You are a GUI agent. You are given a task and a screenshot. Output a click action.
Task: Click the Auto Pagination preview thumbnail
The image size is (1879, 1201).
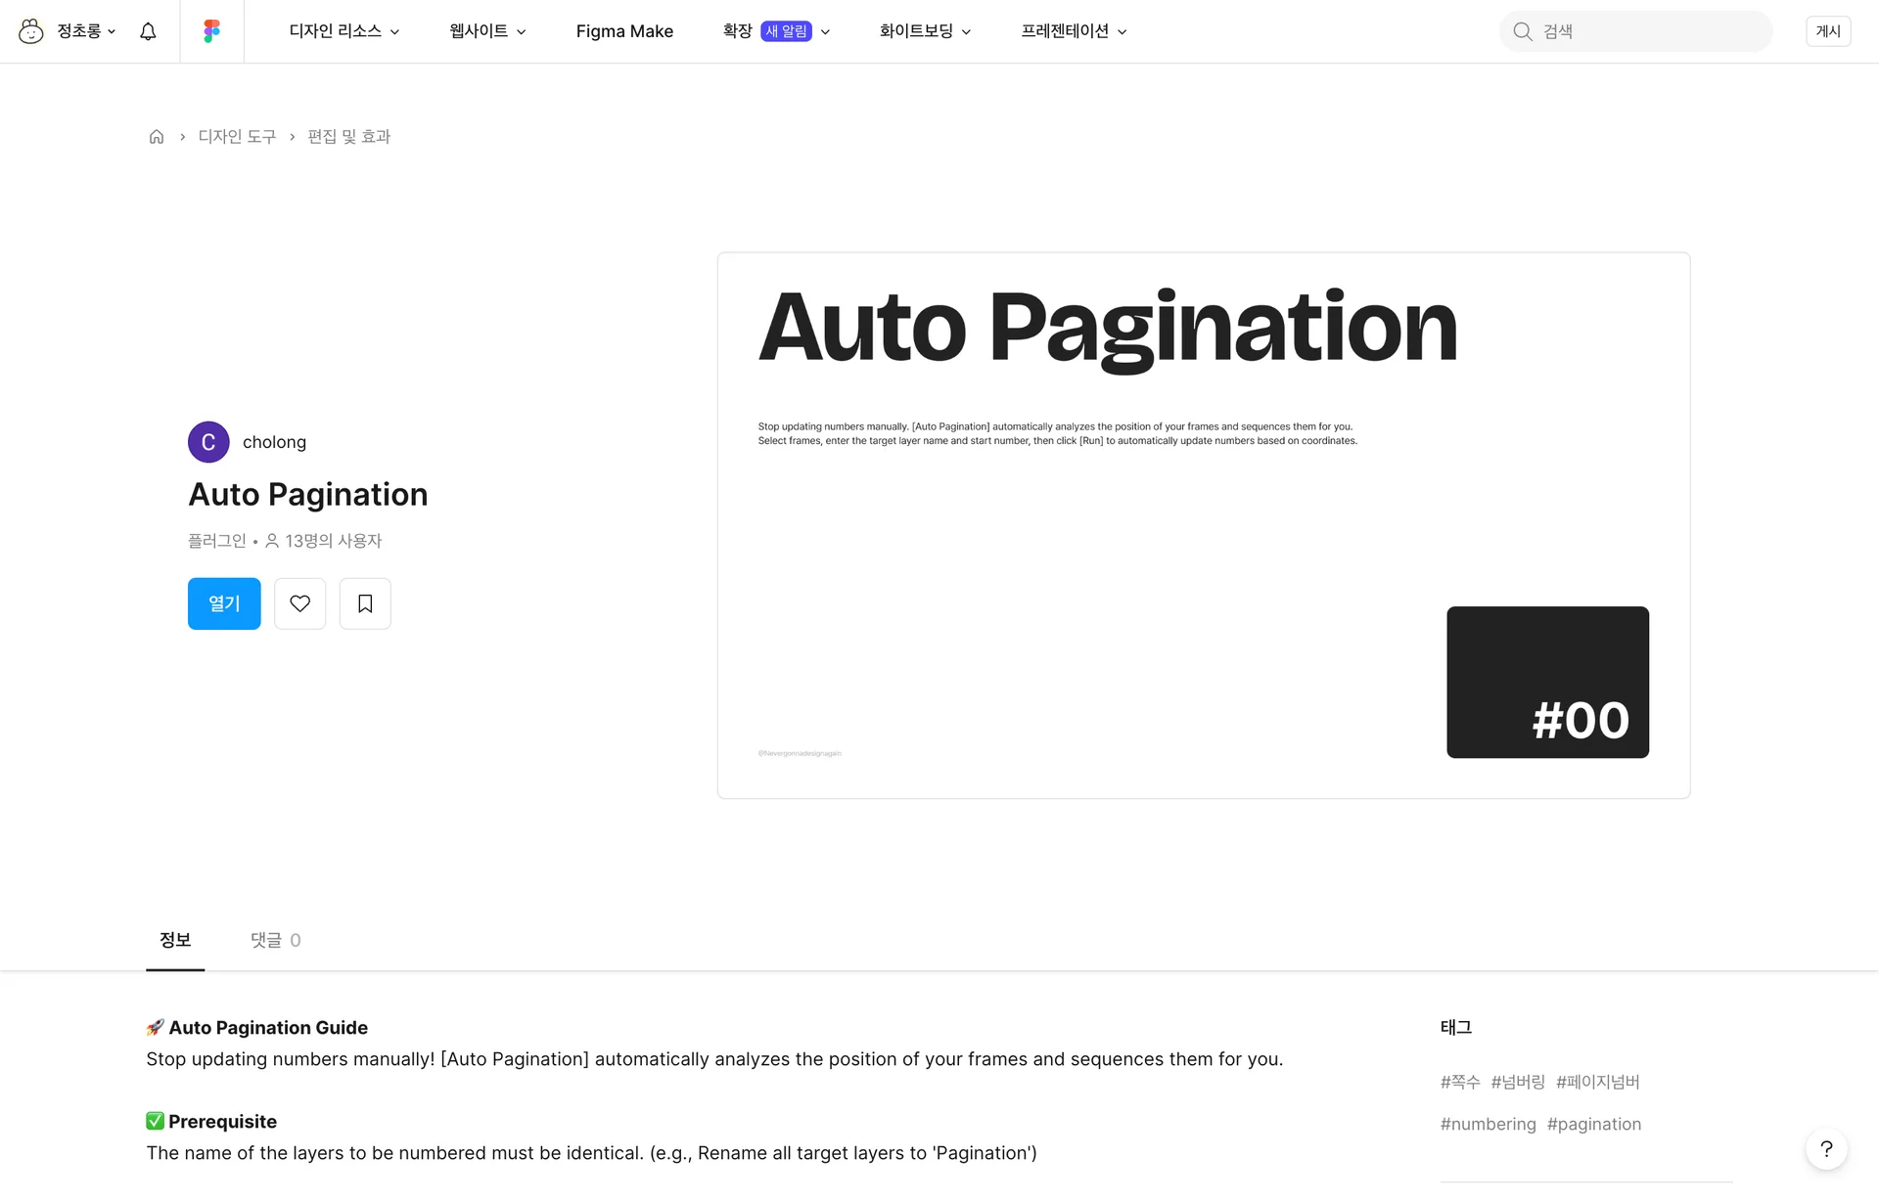(1203, 525)
